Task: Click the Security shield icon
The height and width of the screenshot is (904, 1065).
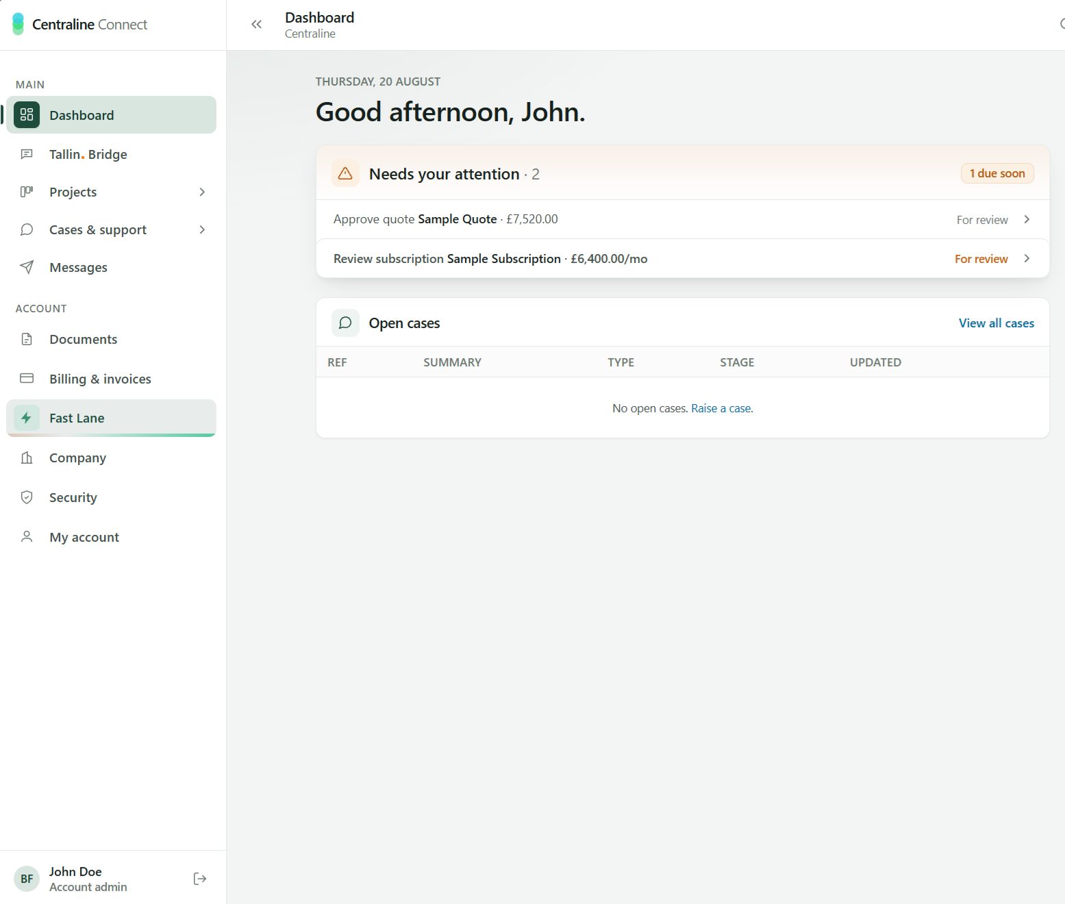Action: click(27, 497)
